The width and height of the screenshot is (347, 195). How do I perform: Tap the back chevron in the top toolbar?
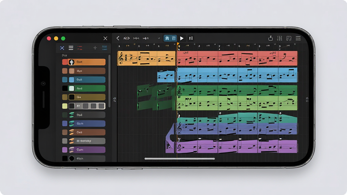[x=118, y=38]
